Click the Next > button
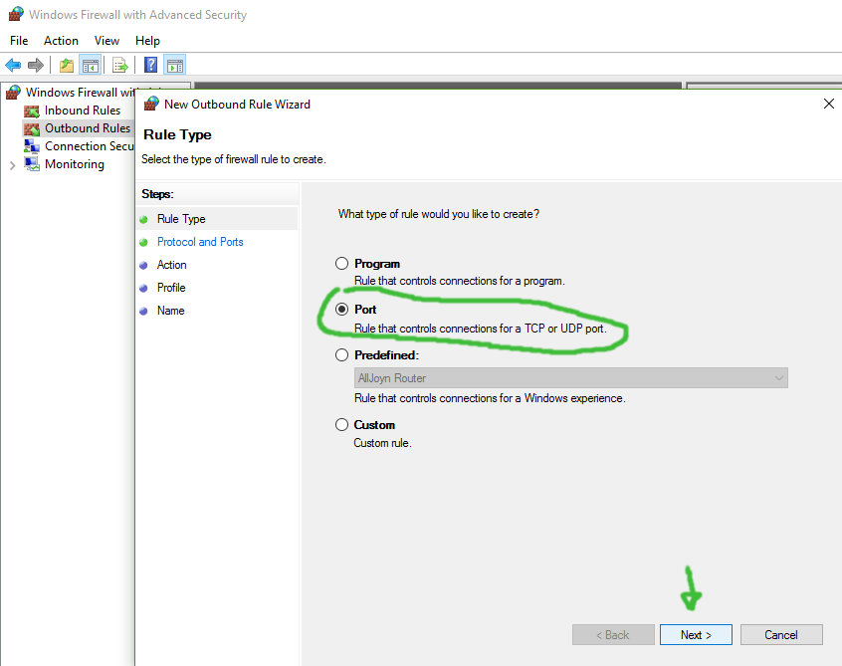Image resolution: width=842 pixels, height=666 pixels. pyautogui.click(x=696, y=635)
